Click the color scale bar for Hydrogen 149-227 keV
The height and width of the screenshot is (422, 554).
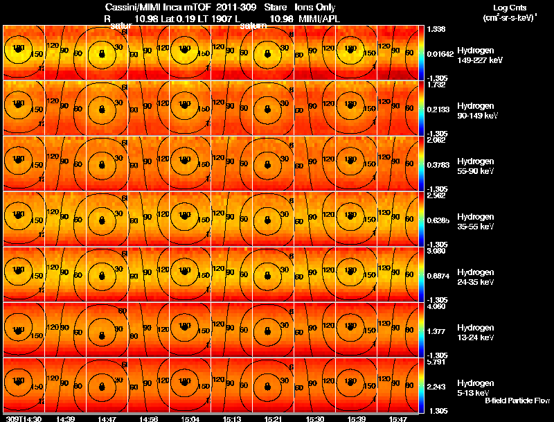click(421, 53)
